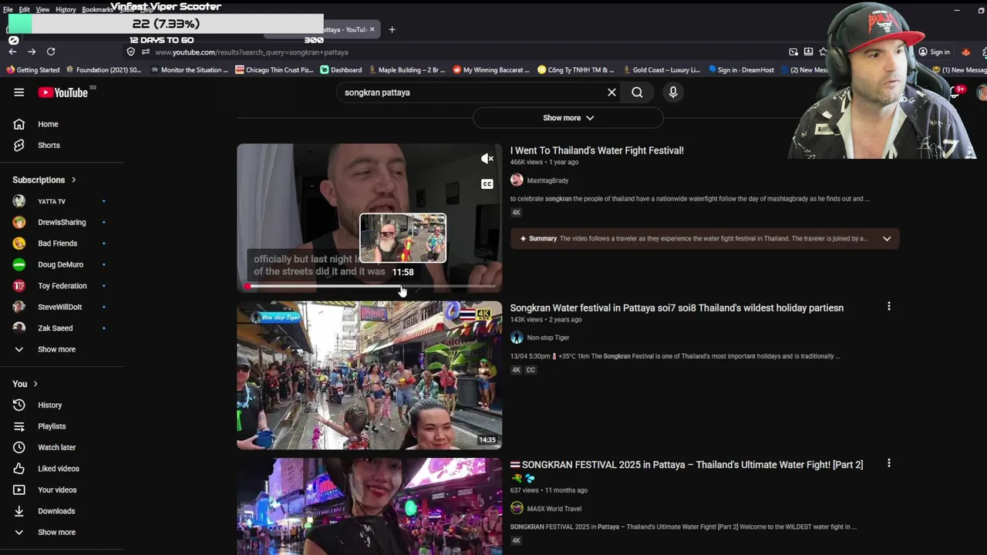987x555 pixels.
Task: Open the Gold Coast Luxury bookmark
Action: pos(662,70)
